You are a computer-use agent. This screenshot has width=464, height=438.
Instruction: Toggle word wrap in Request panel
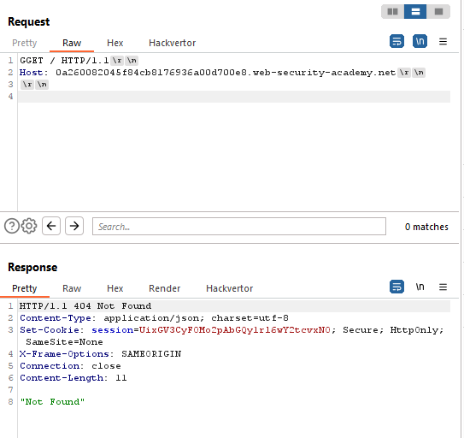coord(396,41)
